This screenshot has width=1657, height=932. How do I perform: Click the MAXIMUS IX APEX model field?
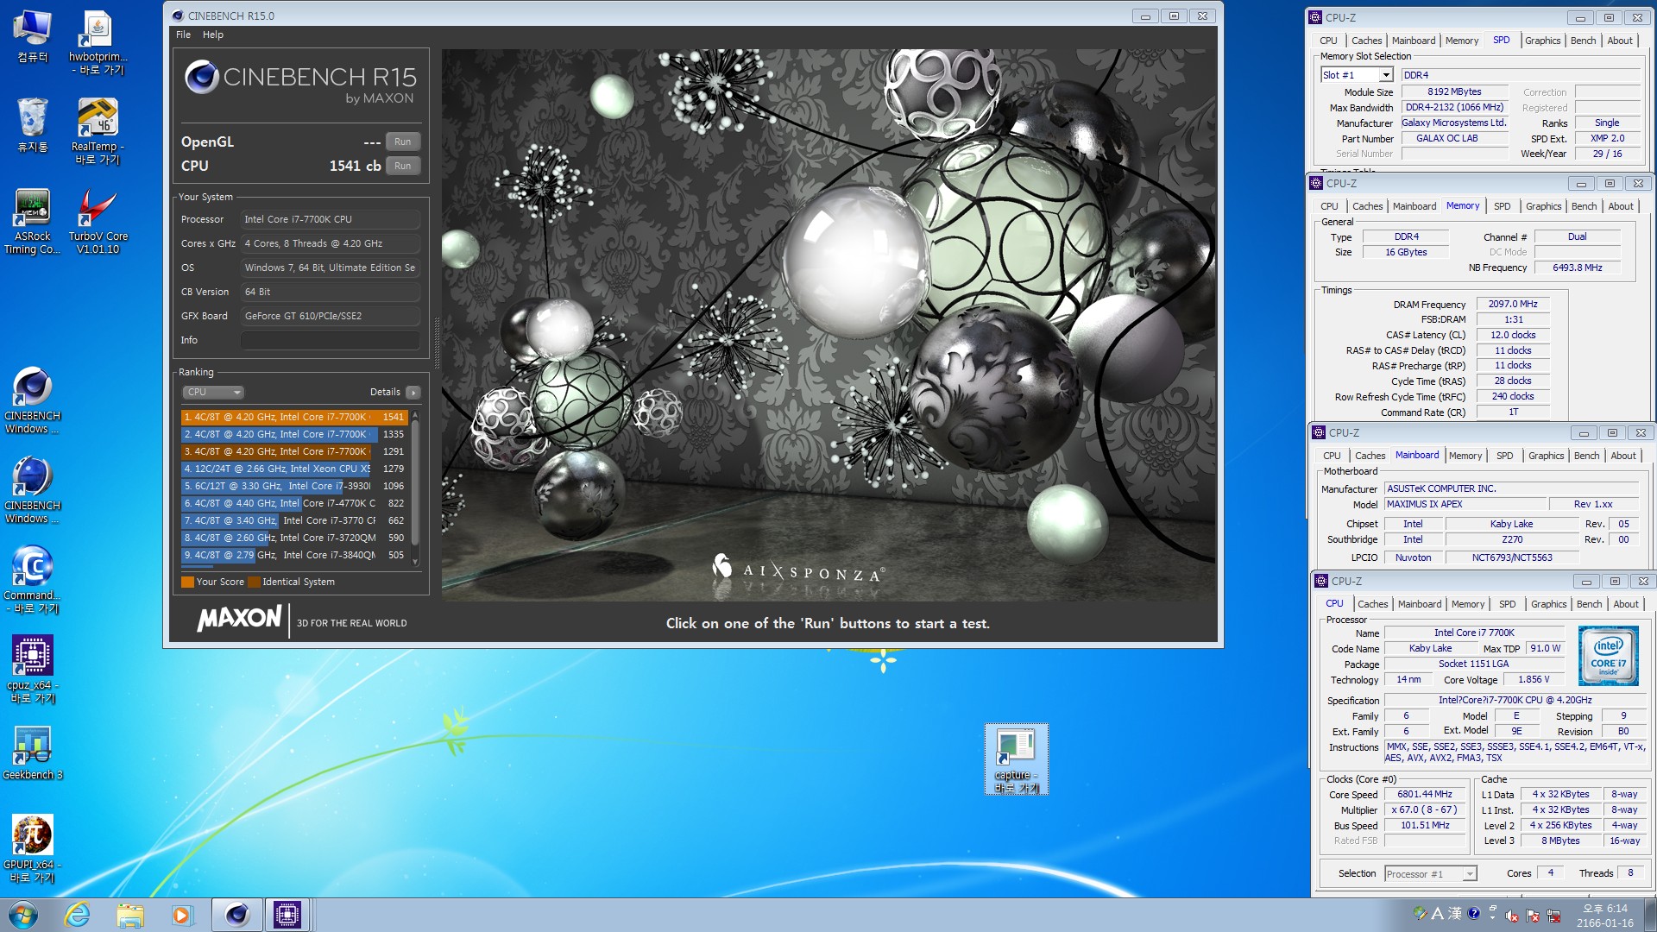(1465, 504)
